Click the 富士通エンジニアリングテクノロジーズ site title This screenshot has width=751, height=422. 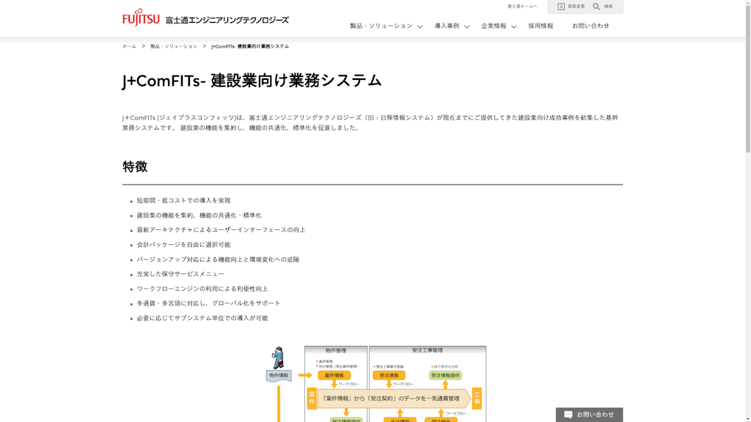(227, 21)
